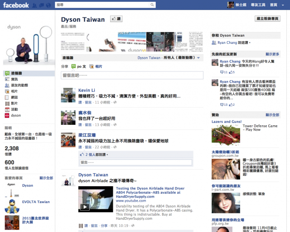Screen dimensions: 290x232
Task: Play the Airblade video thumbnail
Action: pos(96,199)
